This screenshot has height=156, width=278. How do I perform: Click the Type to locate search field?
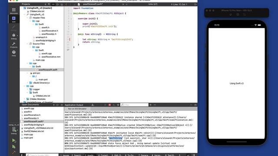pos(42,155)
